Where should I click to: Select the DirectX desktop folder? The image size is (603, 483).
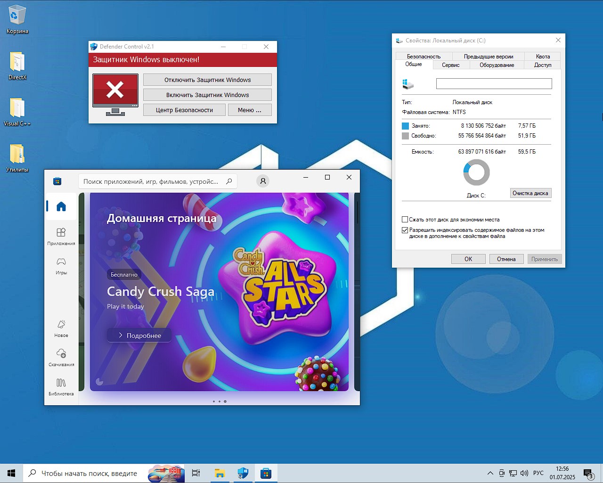point(17,65)
